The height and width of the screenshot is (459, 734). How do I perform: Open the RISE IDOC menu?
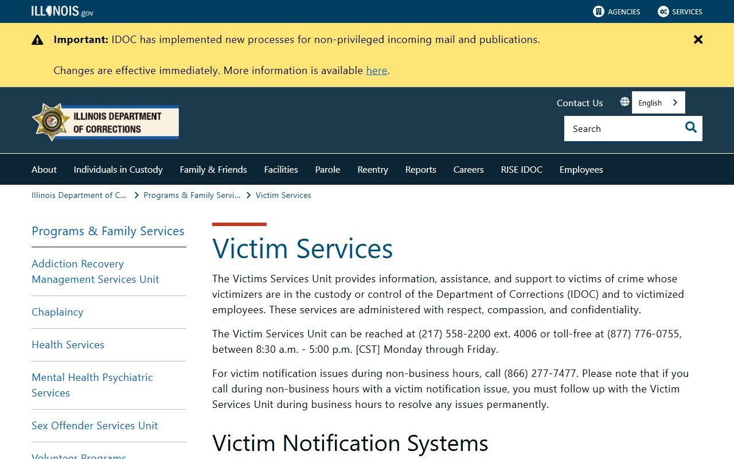click(522, 169)
